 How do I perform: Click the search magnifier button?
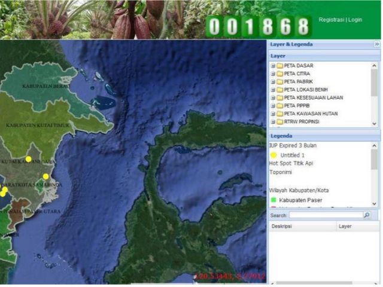coord(367,215)
